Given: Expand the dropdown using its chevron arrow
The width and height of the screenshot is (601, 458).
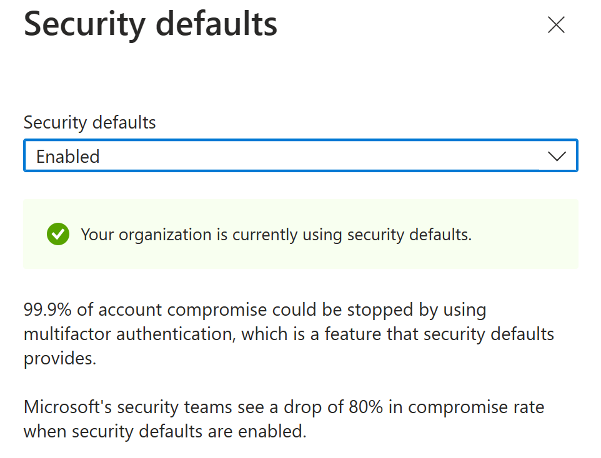Looking at the screenshot, I should [556, 156].
